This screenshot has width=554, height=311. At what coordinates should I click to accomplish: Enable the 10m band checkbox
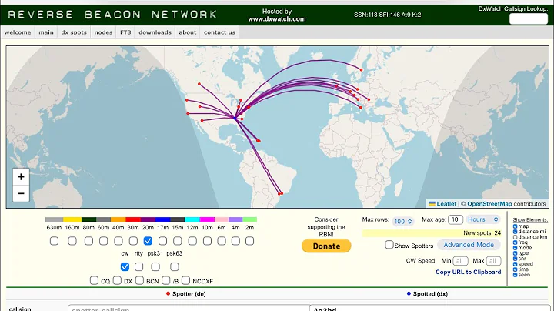(207, 241)
